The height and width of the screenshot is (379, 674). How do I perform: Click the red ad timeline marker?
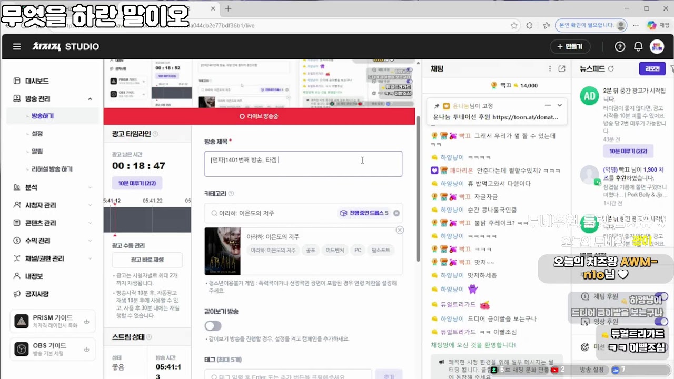(115, 220)
